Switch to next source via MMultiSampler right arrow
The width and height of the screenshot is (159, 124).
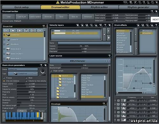[x=109, y=61]
